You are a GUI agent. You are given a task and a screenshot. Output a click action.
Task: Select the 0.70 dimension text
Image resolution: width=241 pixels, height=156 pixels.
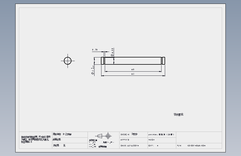click(95, 50)
